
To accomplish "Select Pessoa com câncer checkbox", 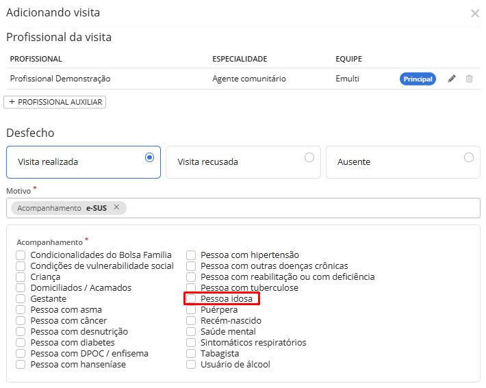I will click(x=21, y=321).
